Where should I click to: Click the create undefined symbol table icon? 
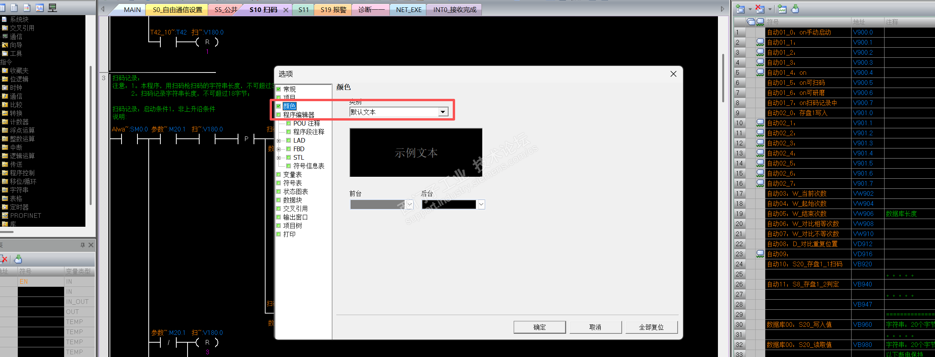point(782,9)
